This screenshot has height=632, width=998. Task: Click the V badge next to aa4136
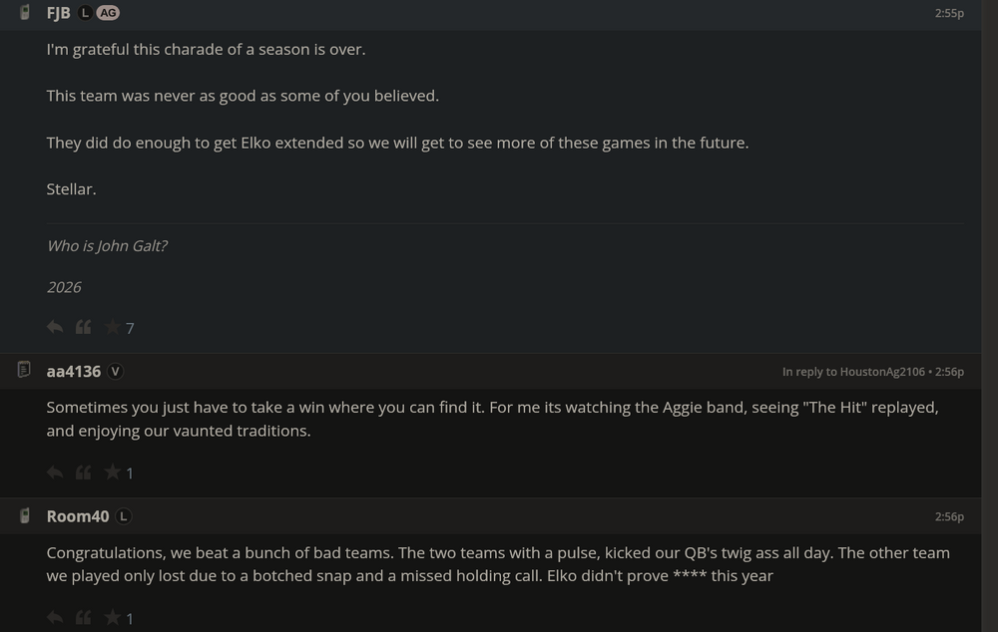(116, 371)
